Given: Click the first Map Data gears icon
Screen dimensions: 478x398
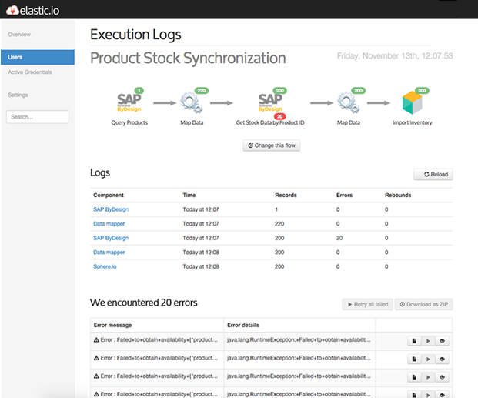Looking at the screenshot, I should click(192, 103).
